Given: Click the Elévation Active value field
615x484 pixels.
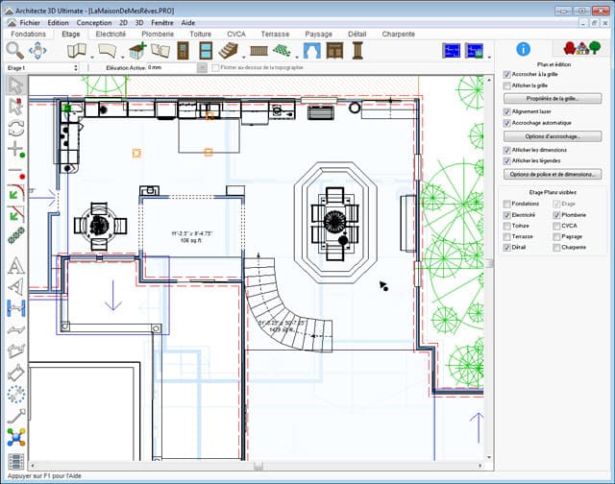Looking at the screenshot, I should coord(172,68).
